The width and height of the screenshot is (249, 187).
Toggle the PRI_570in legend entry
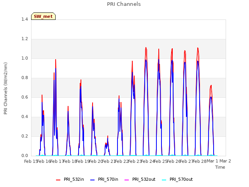(104, 180)
